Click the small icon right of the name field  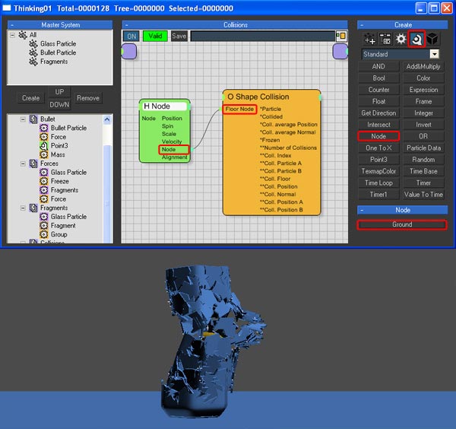pyautogui.click(x=340, y=36)
